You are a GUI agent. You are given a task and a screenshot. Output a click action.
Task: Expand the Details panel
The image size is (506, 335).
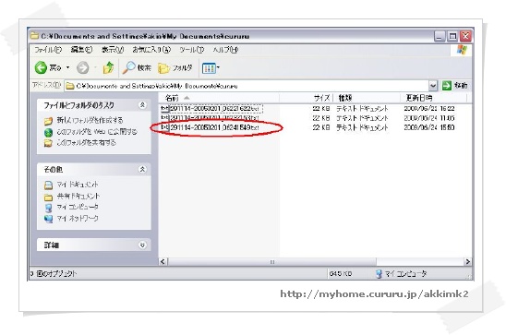142,245
